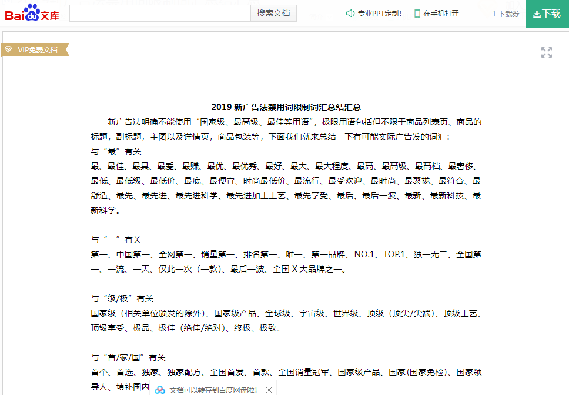Viewport: 569px width, 395px height.
Task: Click the Baidu Netdisk cloud icon in the notification
Action: pyautogui.click(x=159, y=389)
